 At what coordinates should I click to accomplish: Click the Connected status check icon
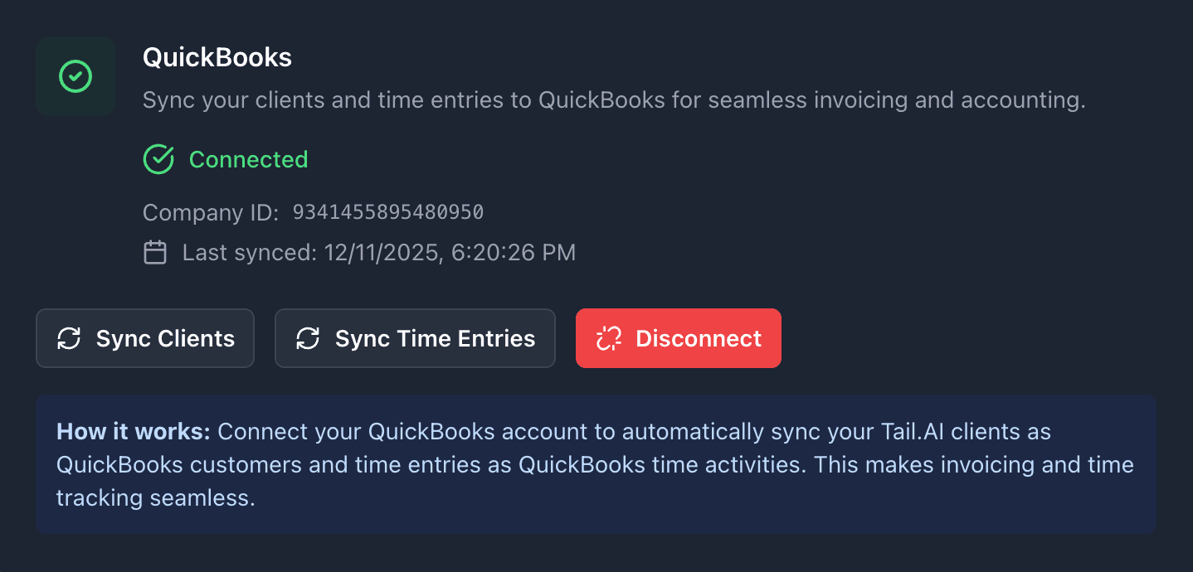158,158
